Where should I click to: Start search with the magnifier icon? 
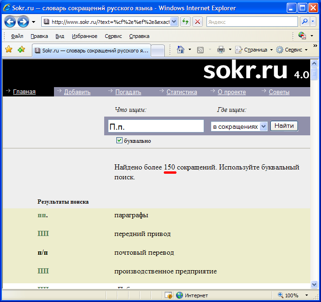tap(305, 22)
